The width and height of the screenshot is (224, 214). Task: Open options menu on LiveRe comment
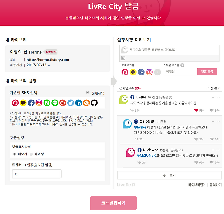click(218, 97)
